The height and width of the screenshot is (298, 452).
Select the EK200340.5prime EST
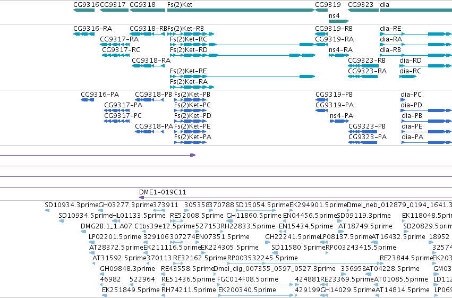click(255, 295)
